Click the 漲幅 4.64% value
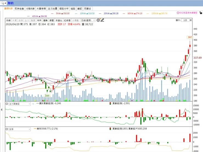The width and height of the screenshot is (203, 152). coord(74,24)
